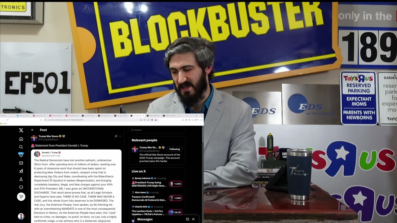Join Benny Johnson live space +132K

tap(176, 184)
